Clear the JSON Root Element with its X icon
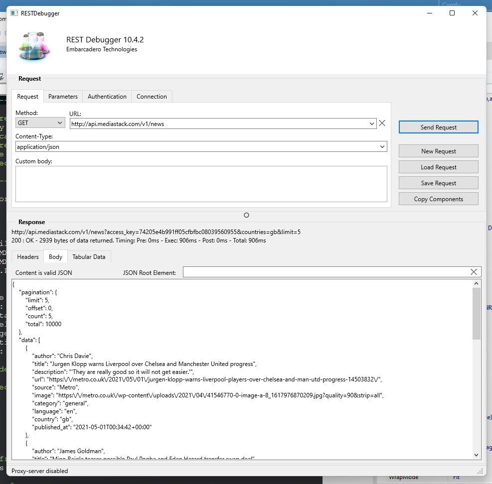The height and width of the screenshot is (484, 492). pyautogui.click(x=474, y=272)
